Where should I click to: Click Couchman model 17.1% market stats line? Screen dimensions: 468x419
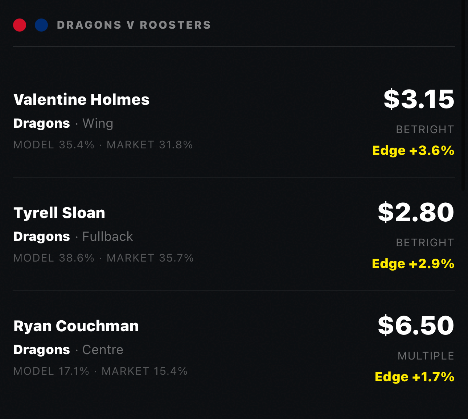tap(100, 371)
